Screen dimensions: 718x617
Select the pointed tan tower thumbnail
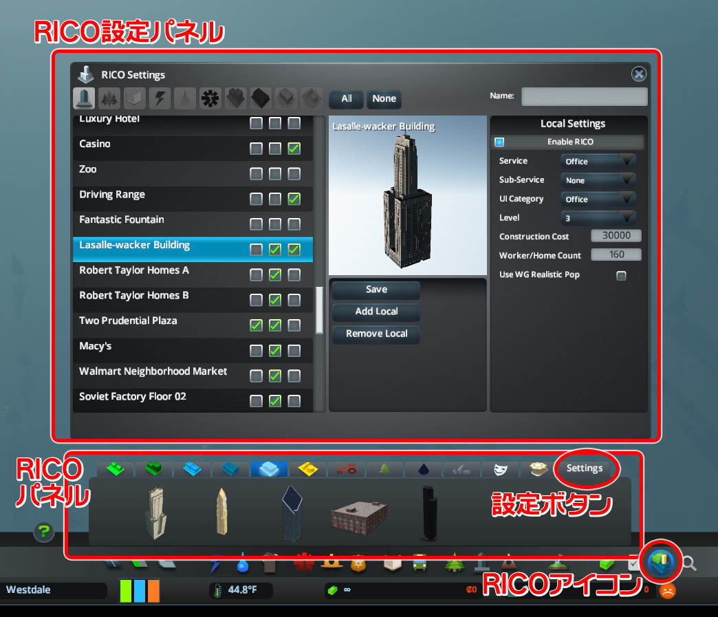point(221,512)
